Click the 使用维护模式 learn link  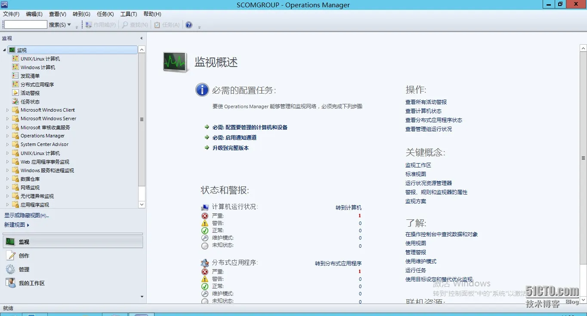pyautogui.click(x=421, y=261)
